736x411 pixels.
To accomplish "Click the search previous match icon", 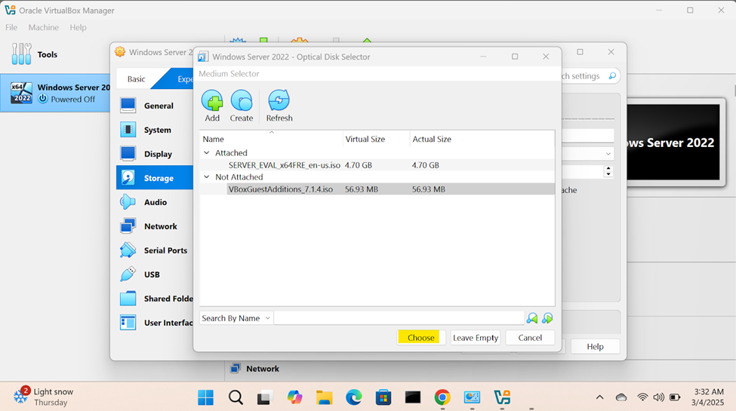I will coord(532,318).
